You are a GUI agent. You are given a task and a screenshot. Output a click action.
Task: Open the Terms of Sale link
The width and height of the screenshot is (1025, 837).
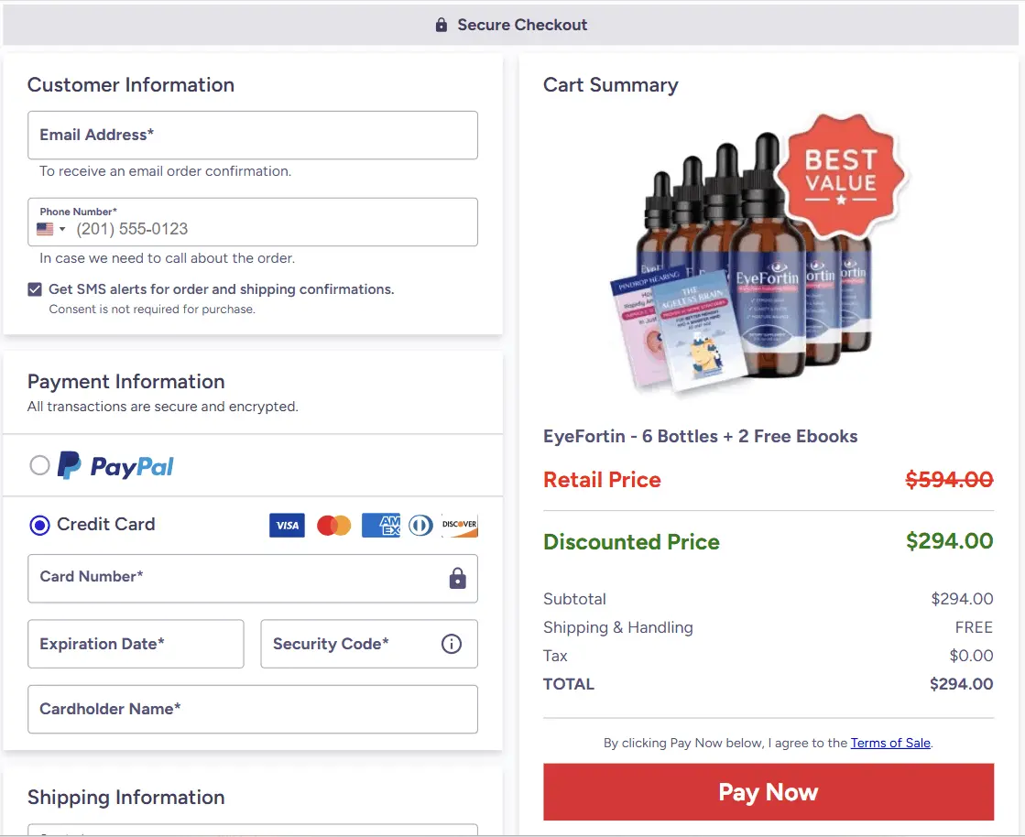coord(889,743)
